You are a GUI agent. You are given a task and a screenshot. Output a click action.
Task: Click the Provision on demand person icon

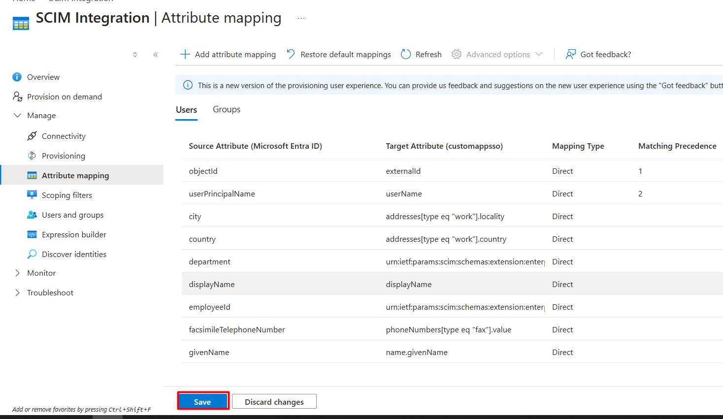pos(17,97)
